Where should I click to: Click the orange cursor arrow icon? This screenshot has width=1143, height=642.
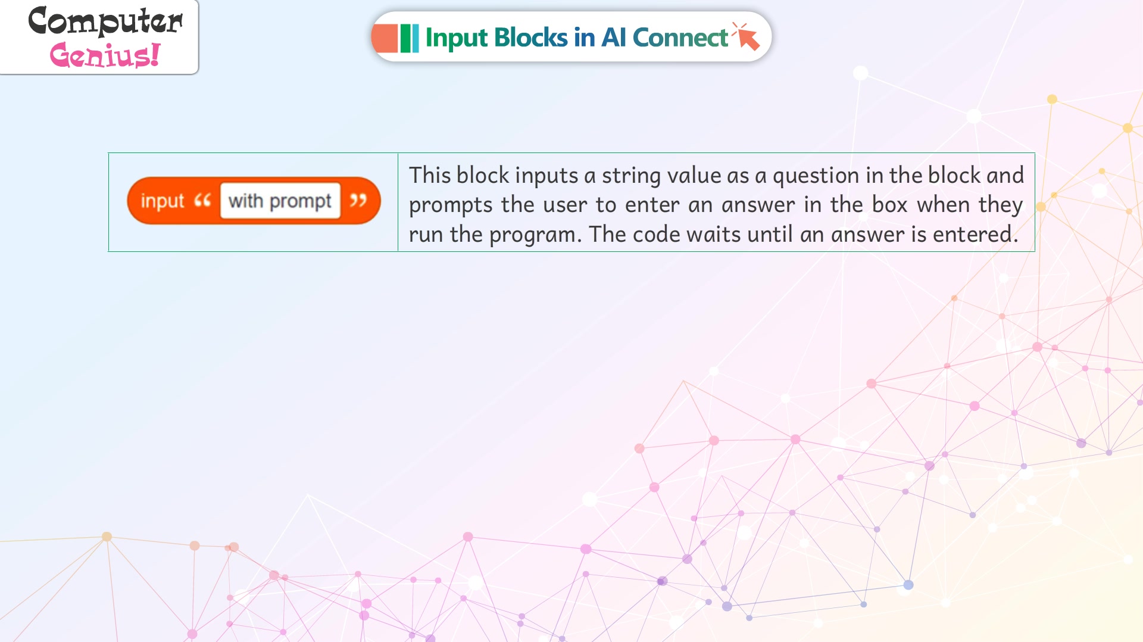click(x=746, y=36)
